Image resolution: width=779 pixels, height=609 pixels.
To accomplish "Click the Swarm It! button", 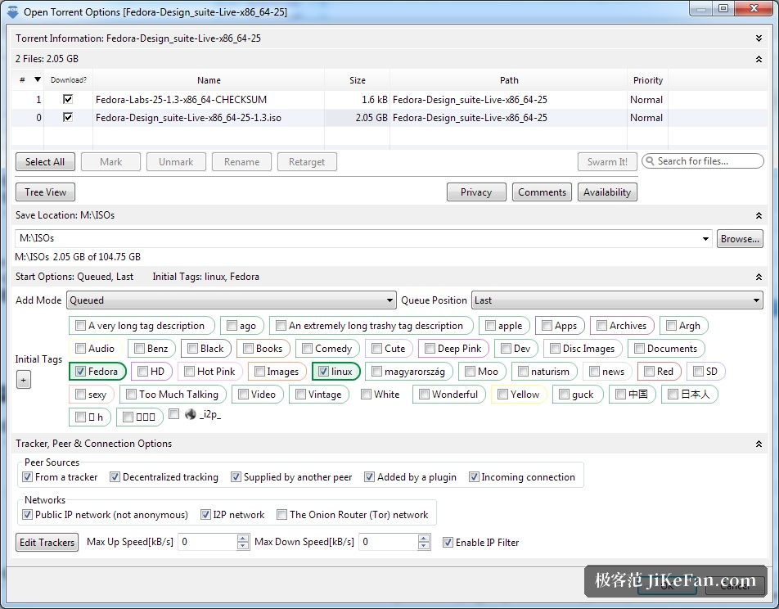I will click(607, 162).
